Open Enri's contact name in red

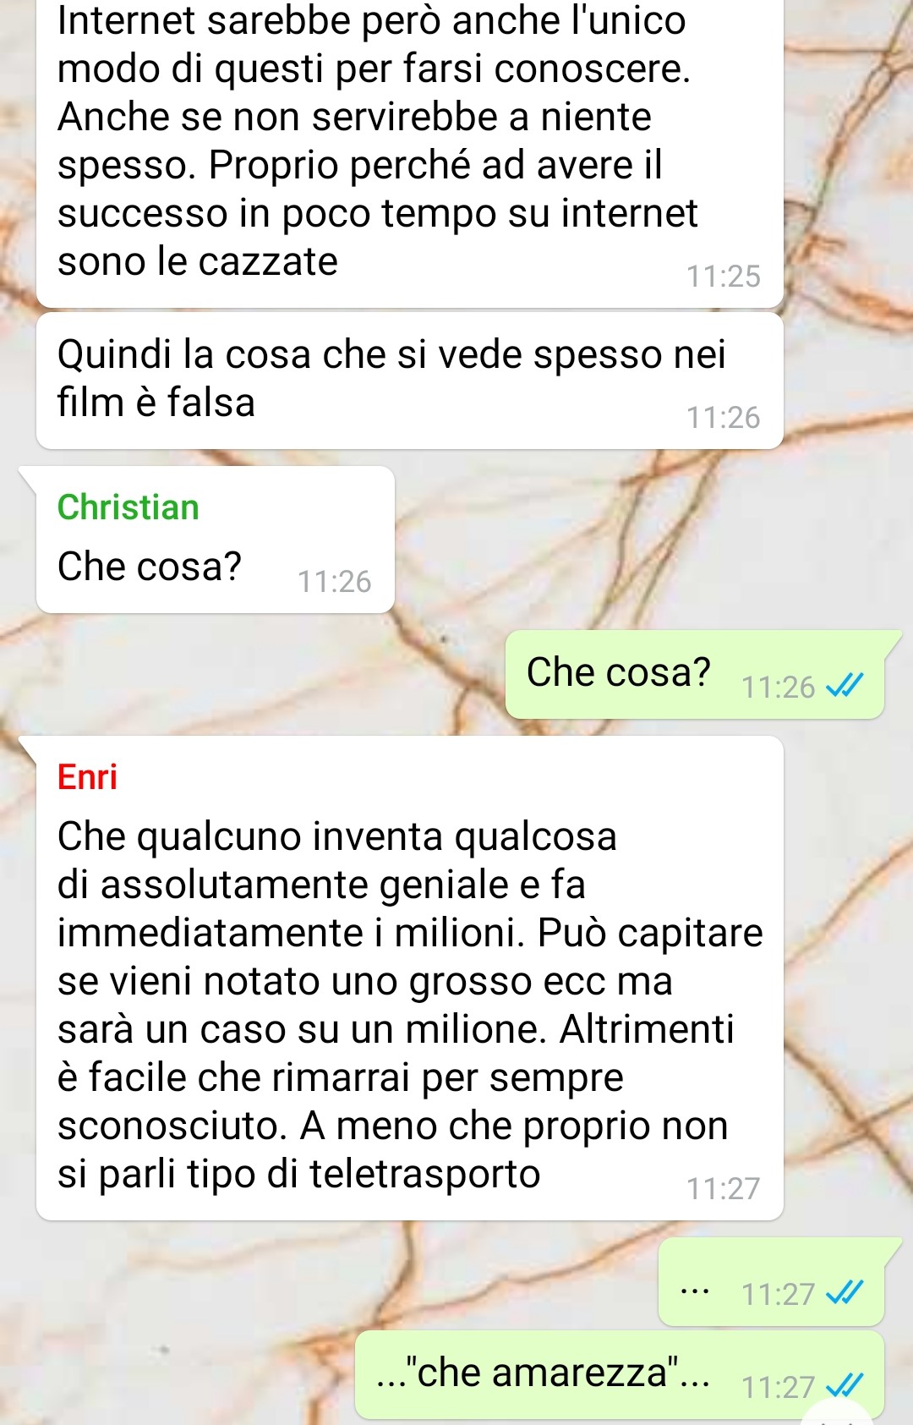point(87,777)
